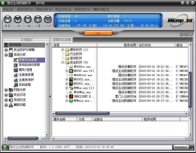
Task: Open the 查看 magnifier tool
Action: 8,19
